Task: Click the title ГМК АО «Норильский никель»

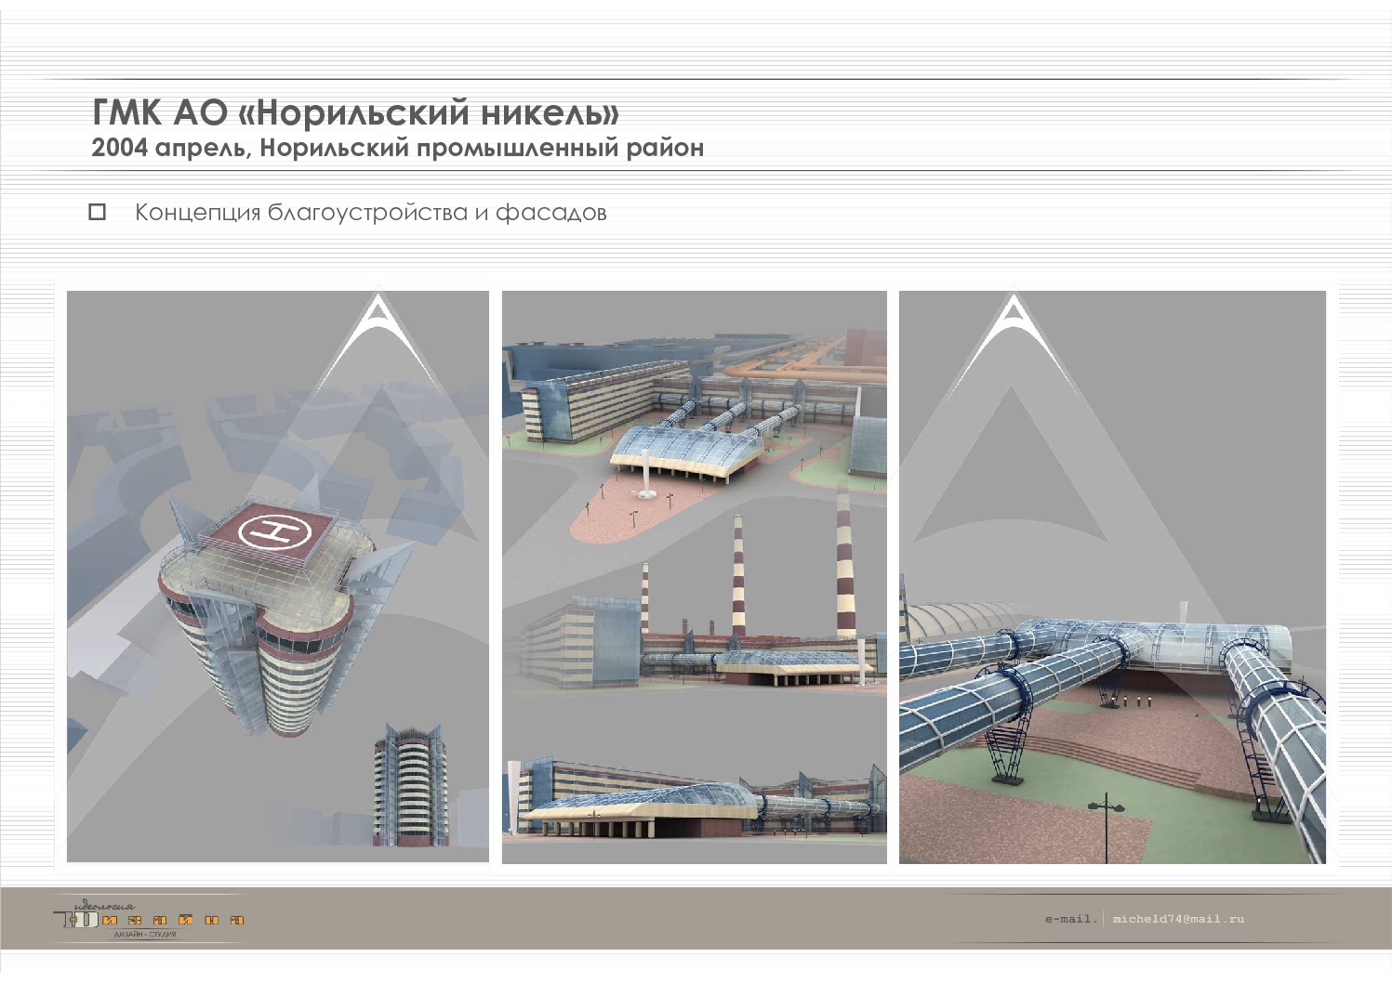Action: tap(356, 112)
